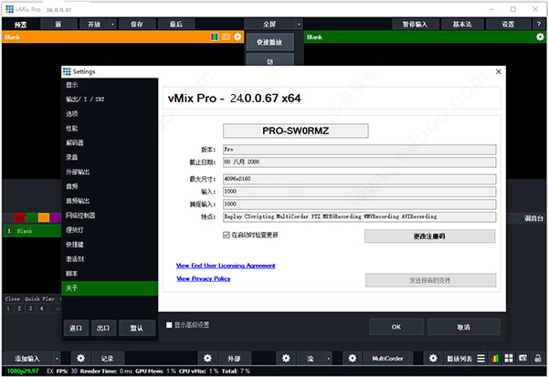548x377 pixels.
Task: Select 外部输出 settings category
Action: point(110,172)
